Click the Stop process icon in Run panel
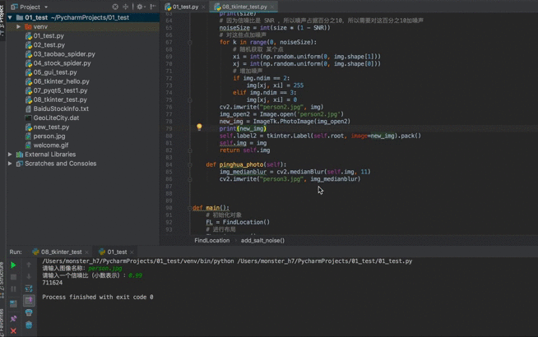This screenshot has width=538, height=337. [x=13, y=277]
